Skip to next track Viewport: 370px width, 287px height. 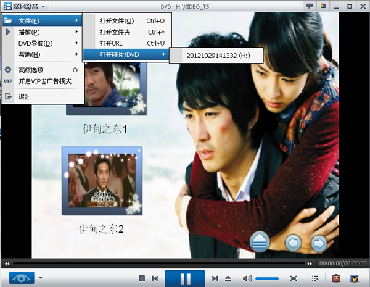[x=215, y=278]
